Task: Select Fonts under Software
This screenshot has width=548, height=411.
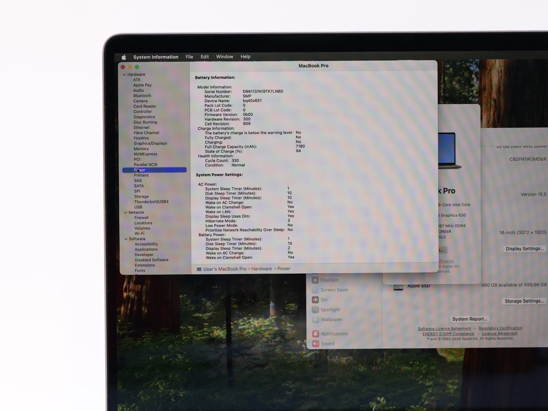Action: [x=140, y=271]
